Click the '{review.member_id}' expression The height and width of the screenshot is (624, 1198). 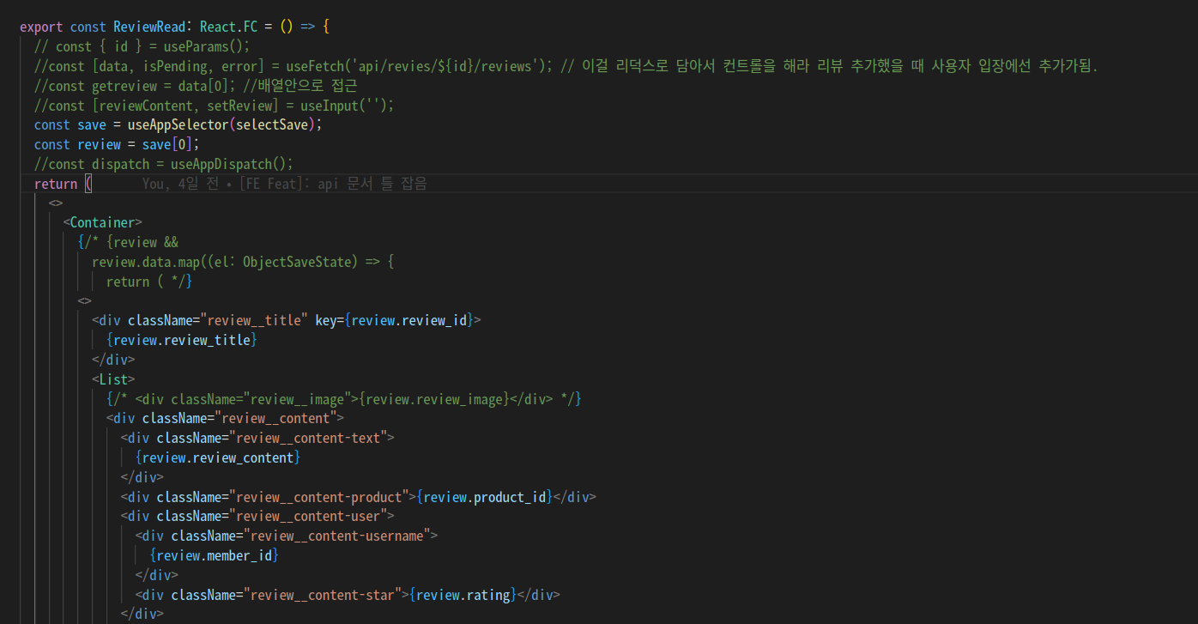click(x=214, y=555)
